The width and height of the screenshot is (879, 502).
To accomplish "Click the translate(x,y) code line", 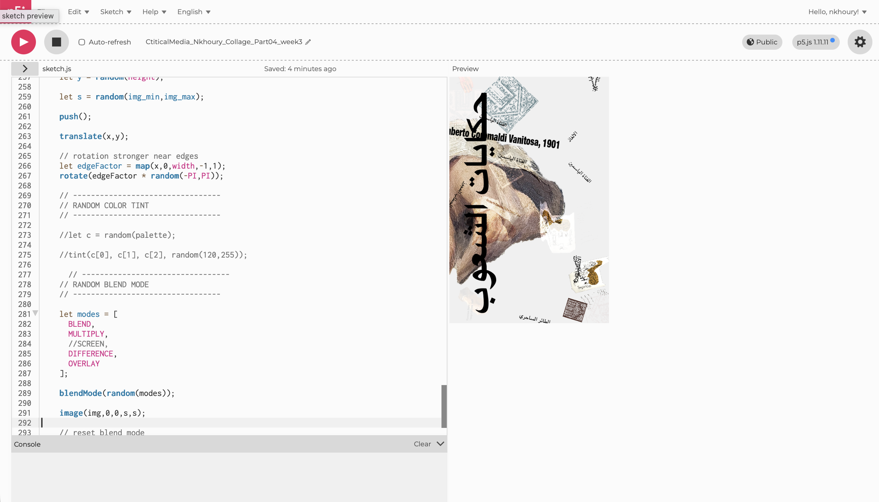I will coord(94,136).
